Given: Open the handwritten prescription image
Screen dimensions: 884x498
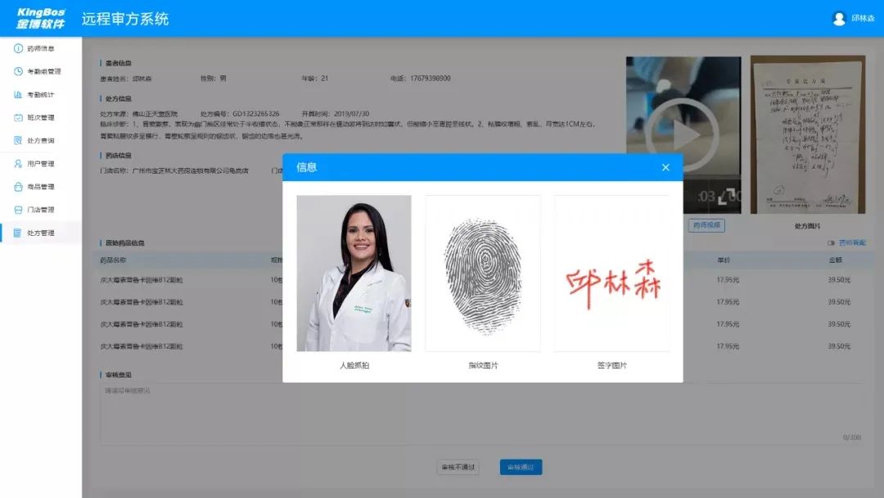Looking at the screenshot, I should (x=807, y=134).
